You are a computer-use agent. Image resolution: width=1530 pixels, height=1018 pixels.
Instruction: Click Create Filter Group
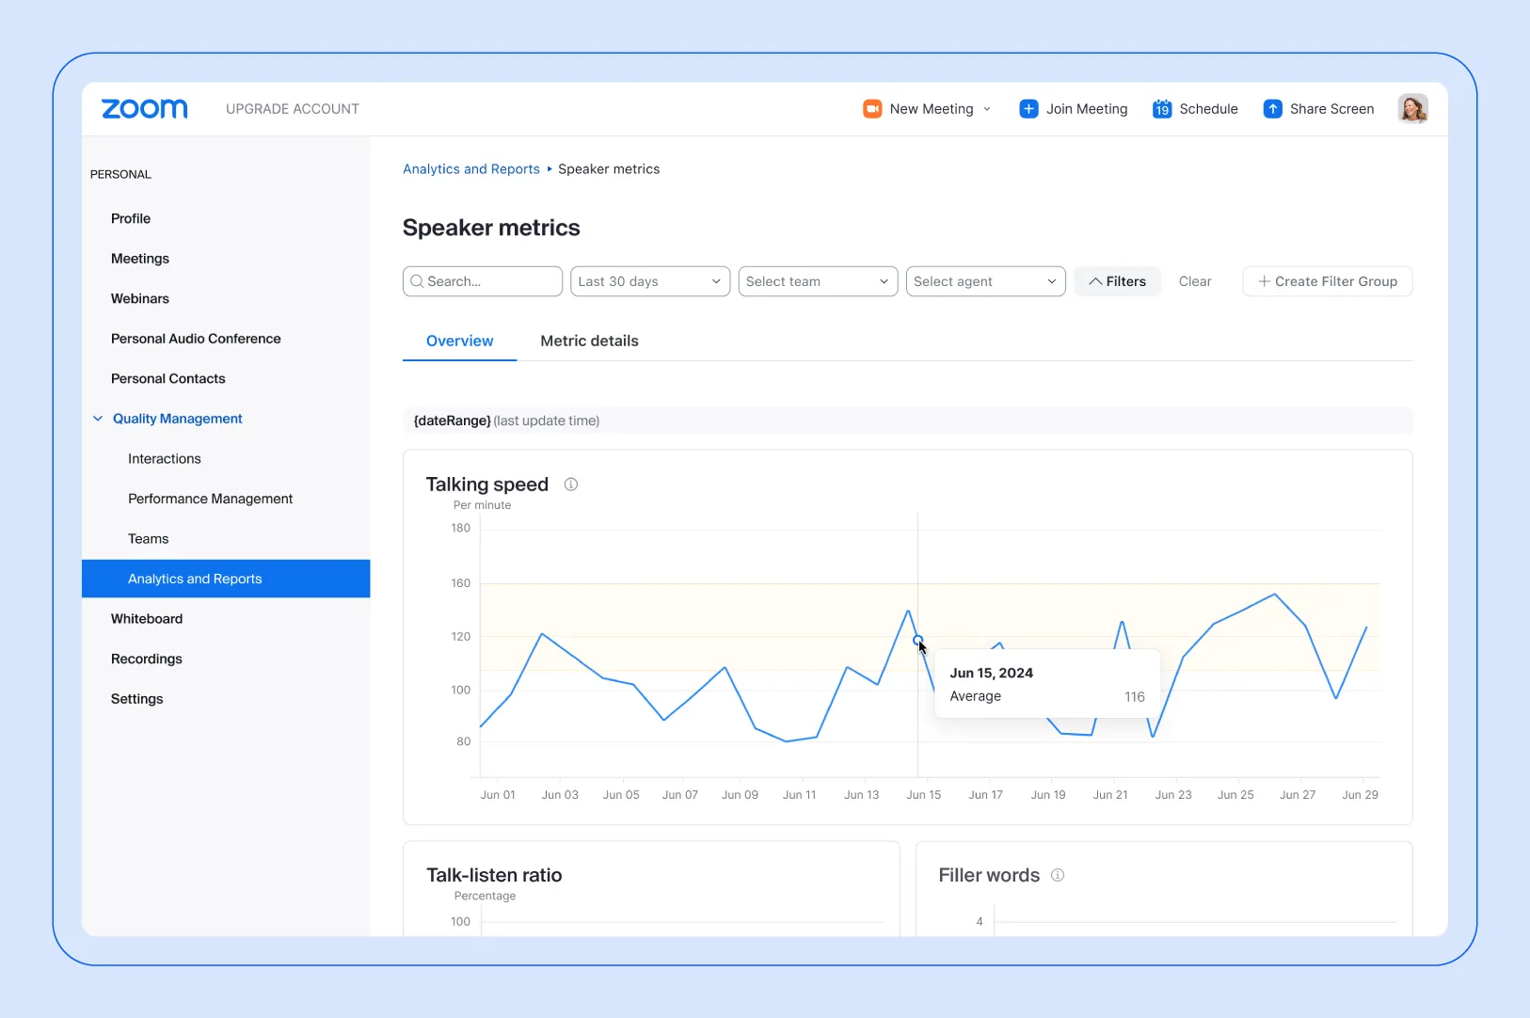click(1326, 281)
